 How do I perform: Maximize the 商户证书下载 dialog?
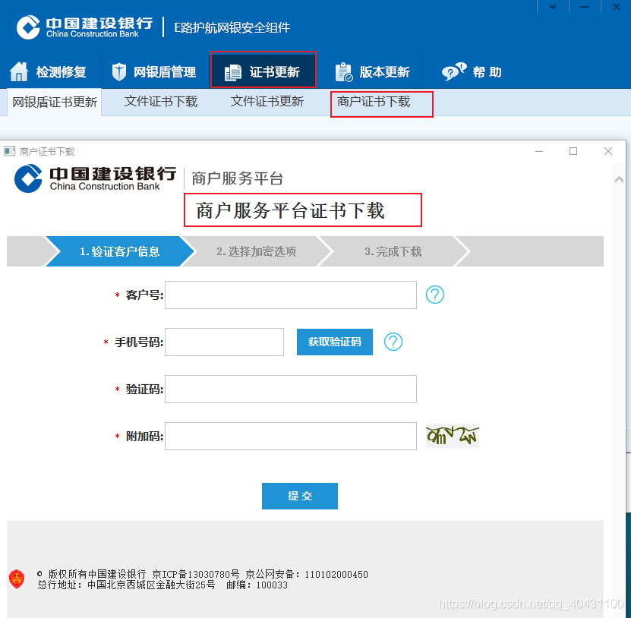[x=573, y=151]
